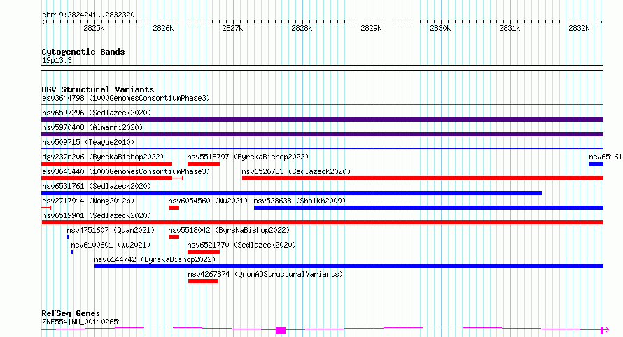
Task: Open the esv3643440 (1000GenomesConsortiumPhase3) label
Action: click(126, 171)
